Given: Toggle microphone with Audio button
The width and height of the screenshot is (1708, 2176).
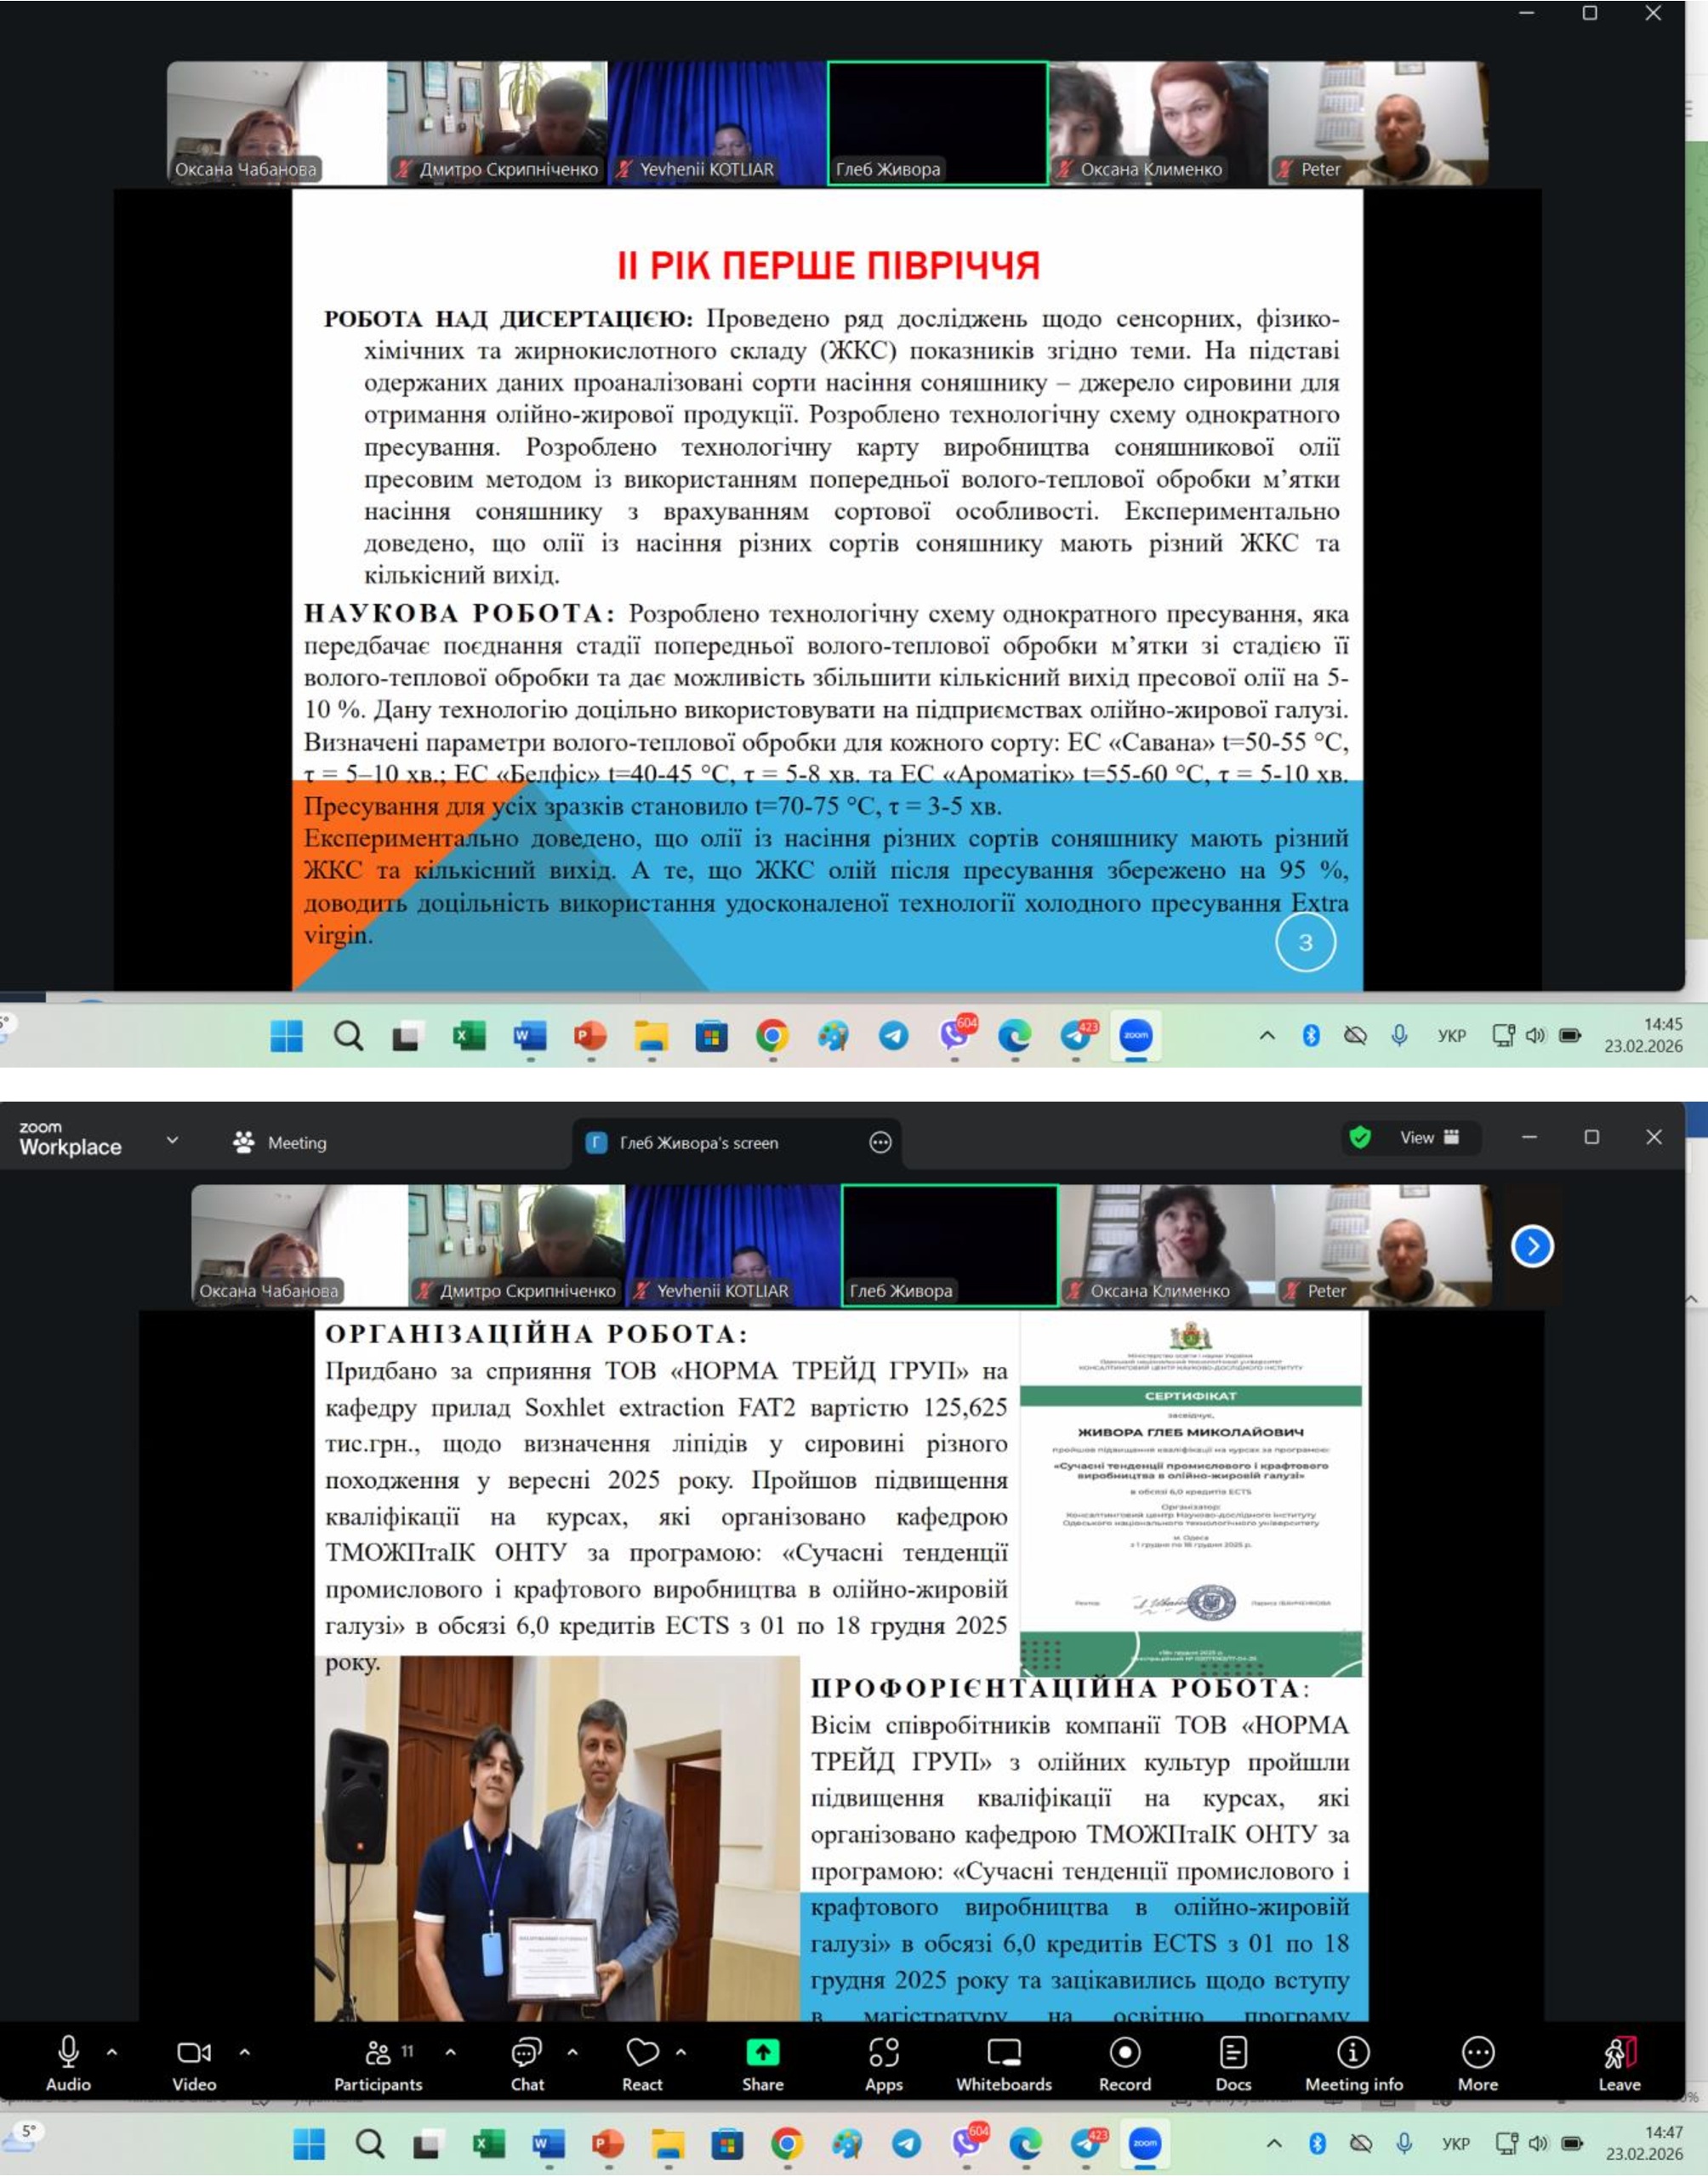Looking at the screenshot, I should click(68, 2064).
